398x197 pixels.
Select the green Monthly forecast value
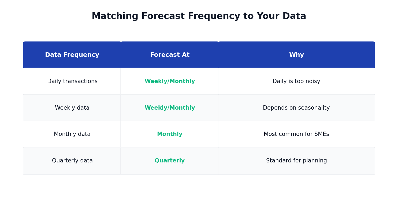pos(170,134)
